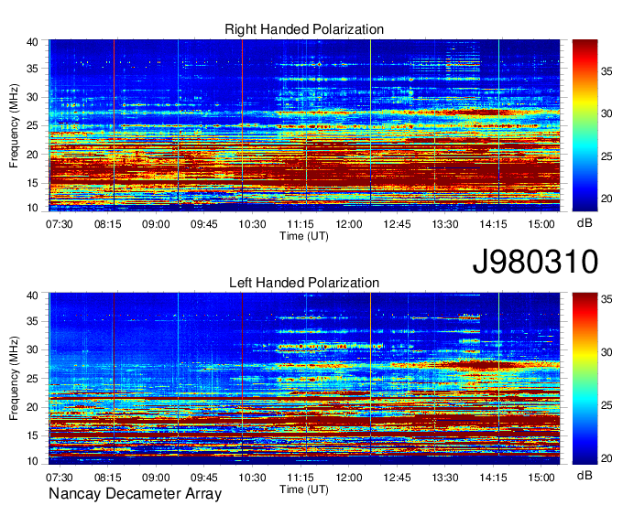Click 'Time (UT)' label under Right Handed plot

[x=304, y=236]
